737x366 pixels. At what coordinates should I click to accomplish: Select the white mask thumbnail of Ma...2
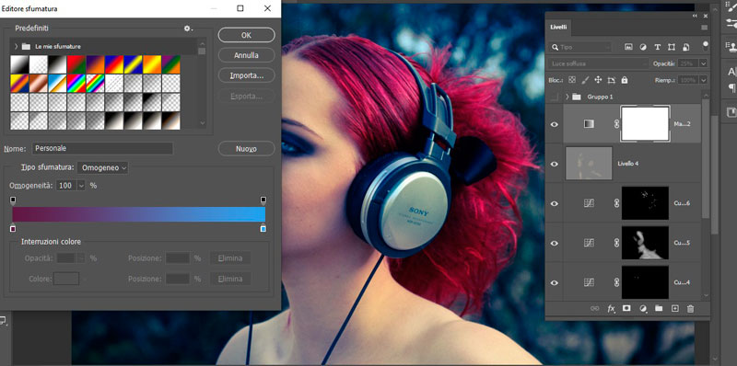[645, 124]
